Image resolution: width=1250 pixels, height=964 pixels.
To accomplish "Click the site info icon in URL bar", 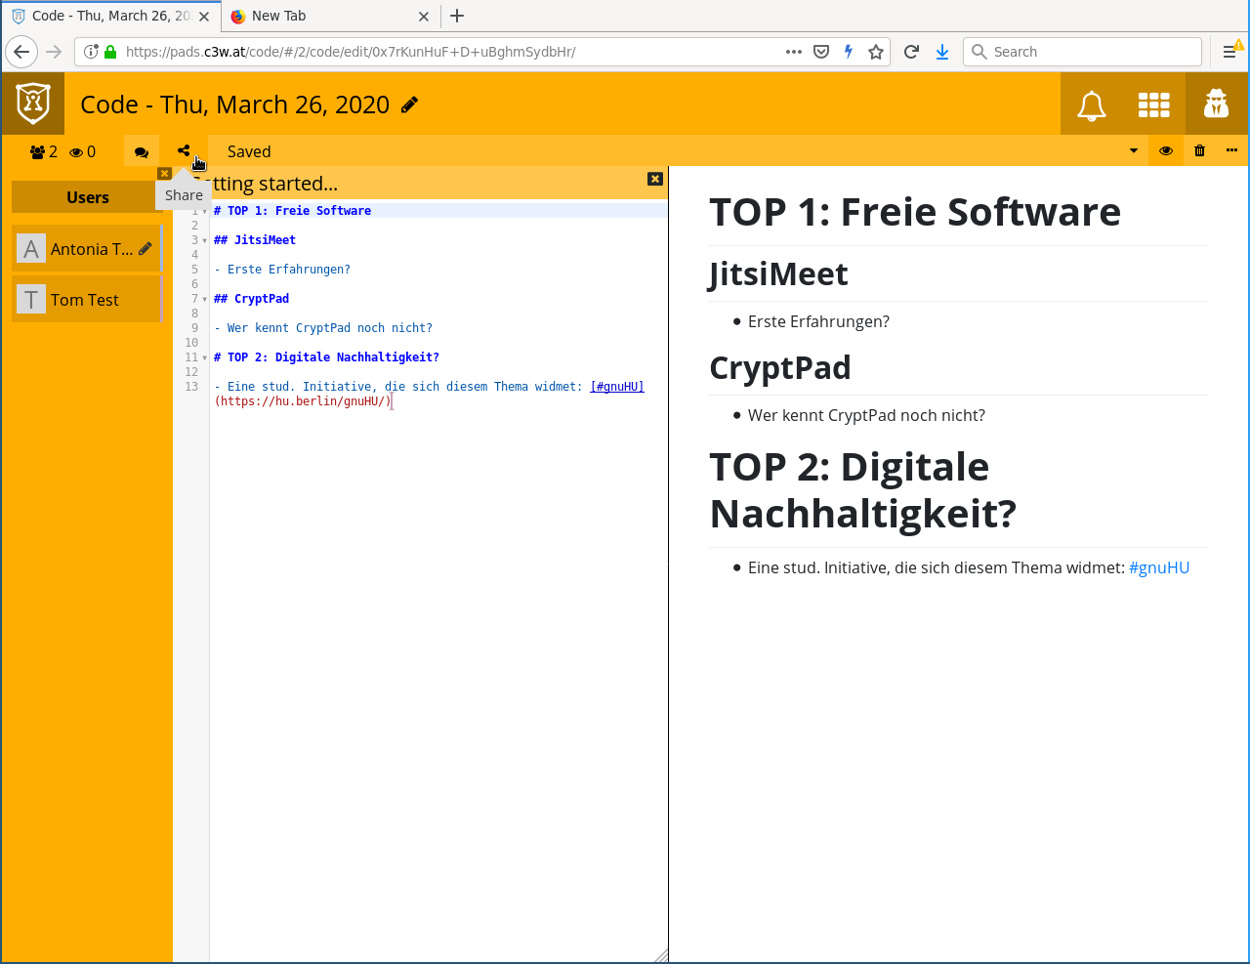I will point(90,52).
